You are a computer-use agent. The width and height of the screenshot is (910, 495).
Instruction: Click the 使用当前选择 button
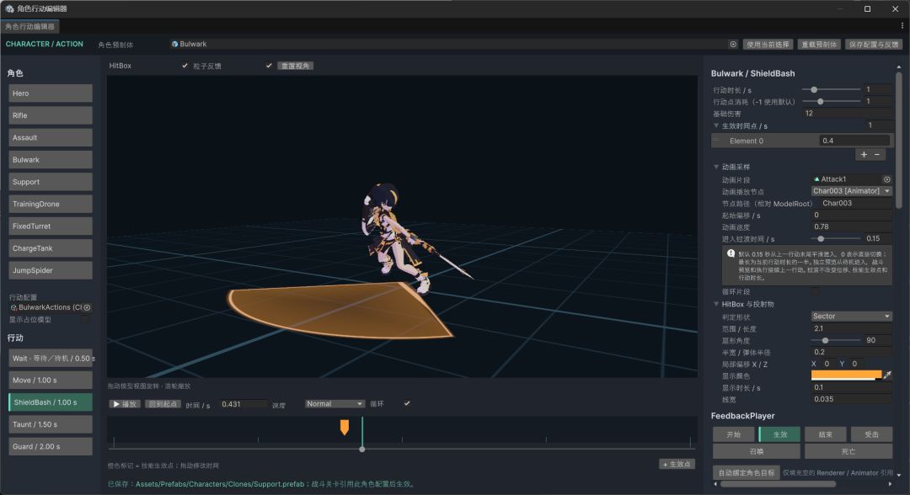click(768, 45)
